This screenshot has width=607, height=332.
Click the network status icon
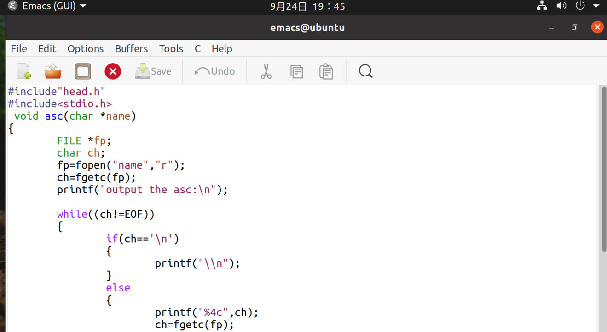point(542,6)
